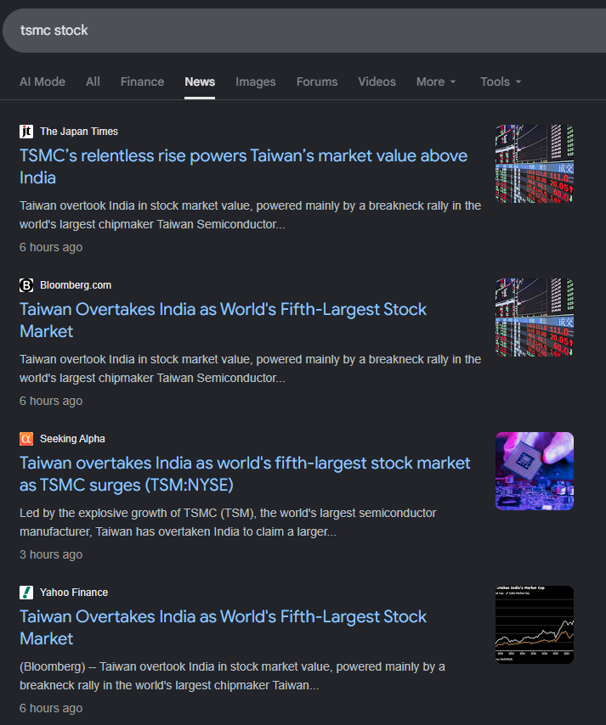
Task: Click '6 hours ago' under Japan Times article
Action: pyautogui.click(x=51, y=247)
